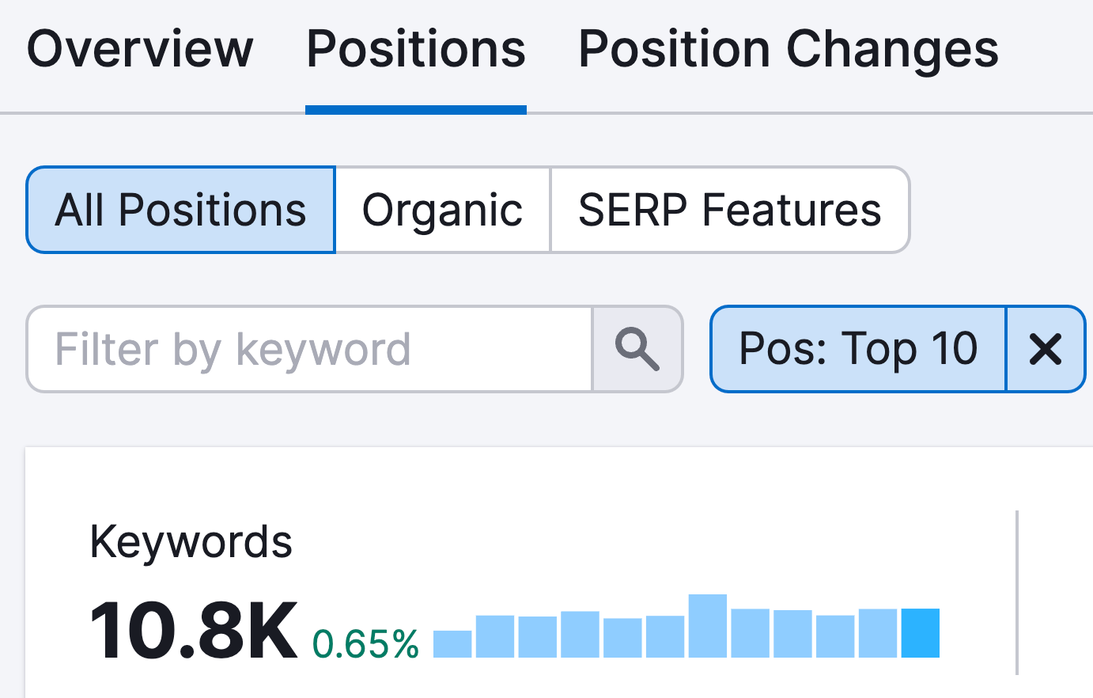Show SERP Features positions
Screen dimensions: 1093x698
coord(729,211)
